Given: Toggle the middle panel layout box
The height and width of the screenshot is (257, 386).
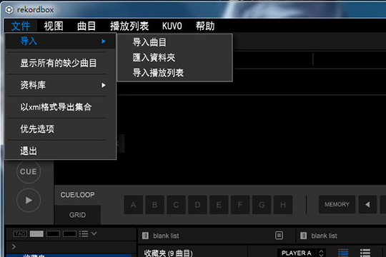Looking at the screenshot, I should [53, 233].
